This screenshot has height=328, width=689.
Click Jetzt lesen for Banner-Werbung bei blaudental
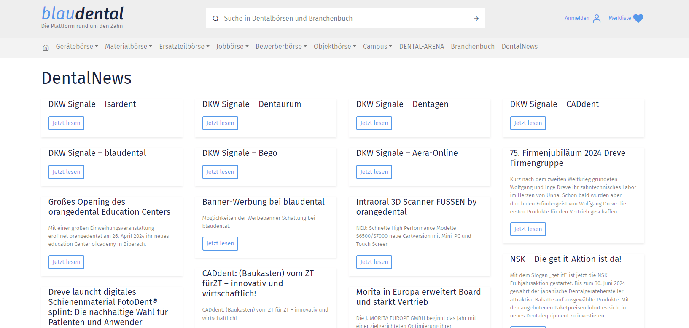(x=220, y=243)
